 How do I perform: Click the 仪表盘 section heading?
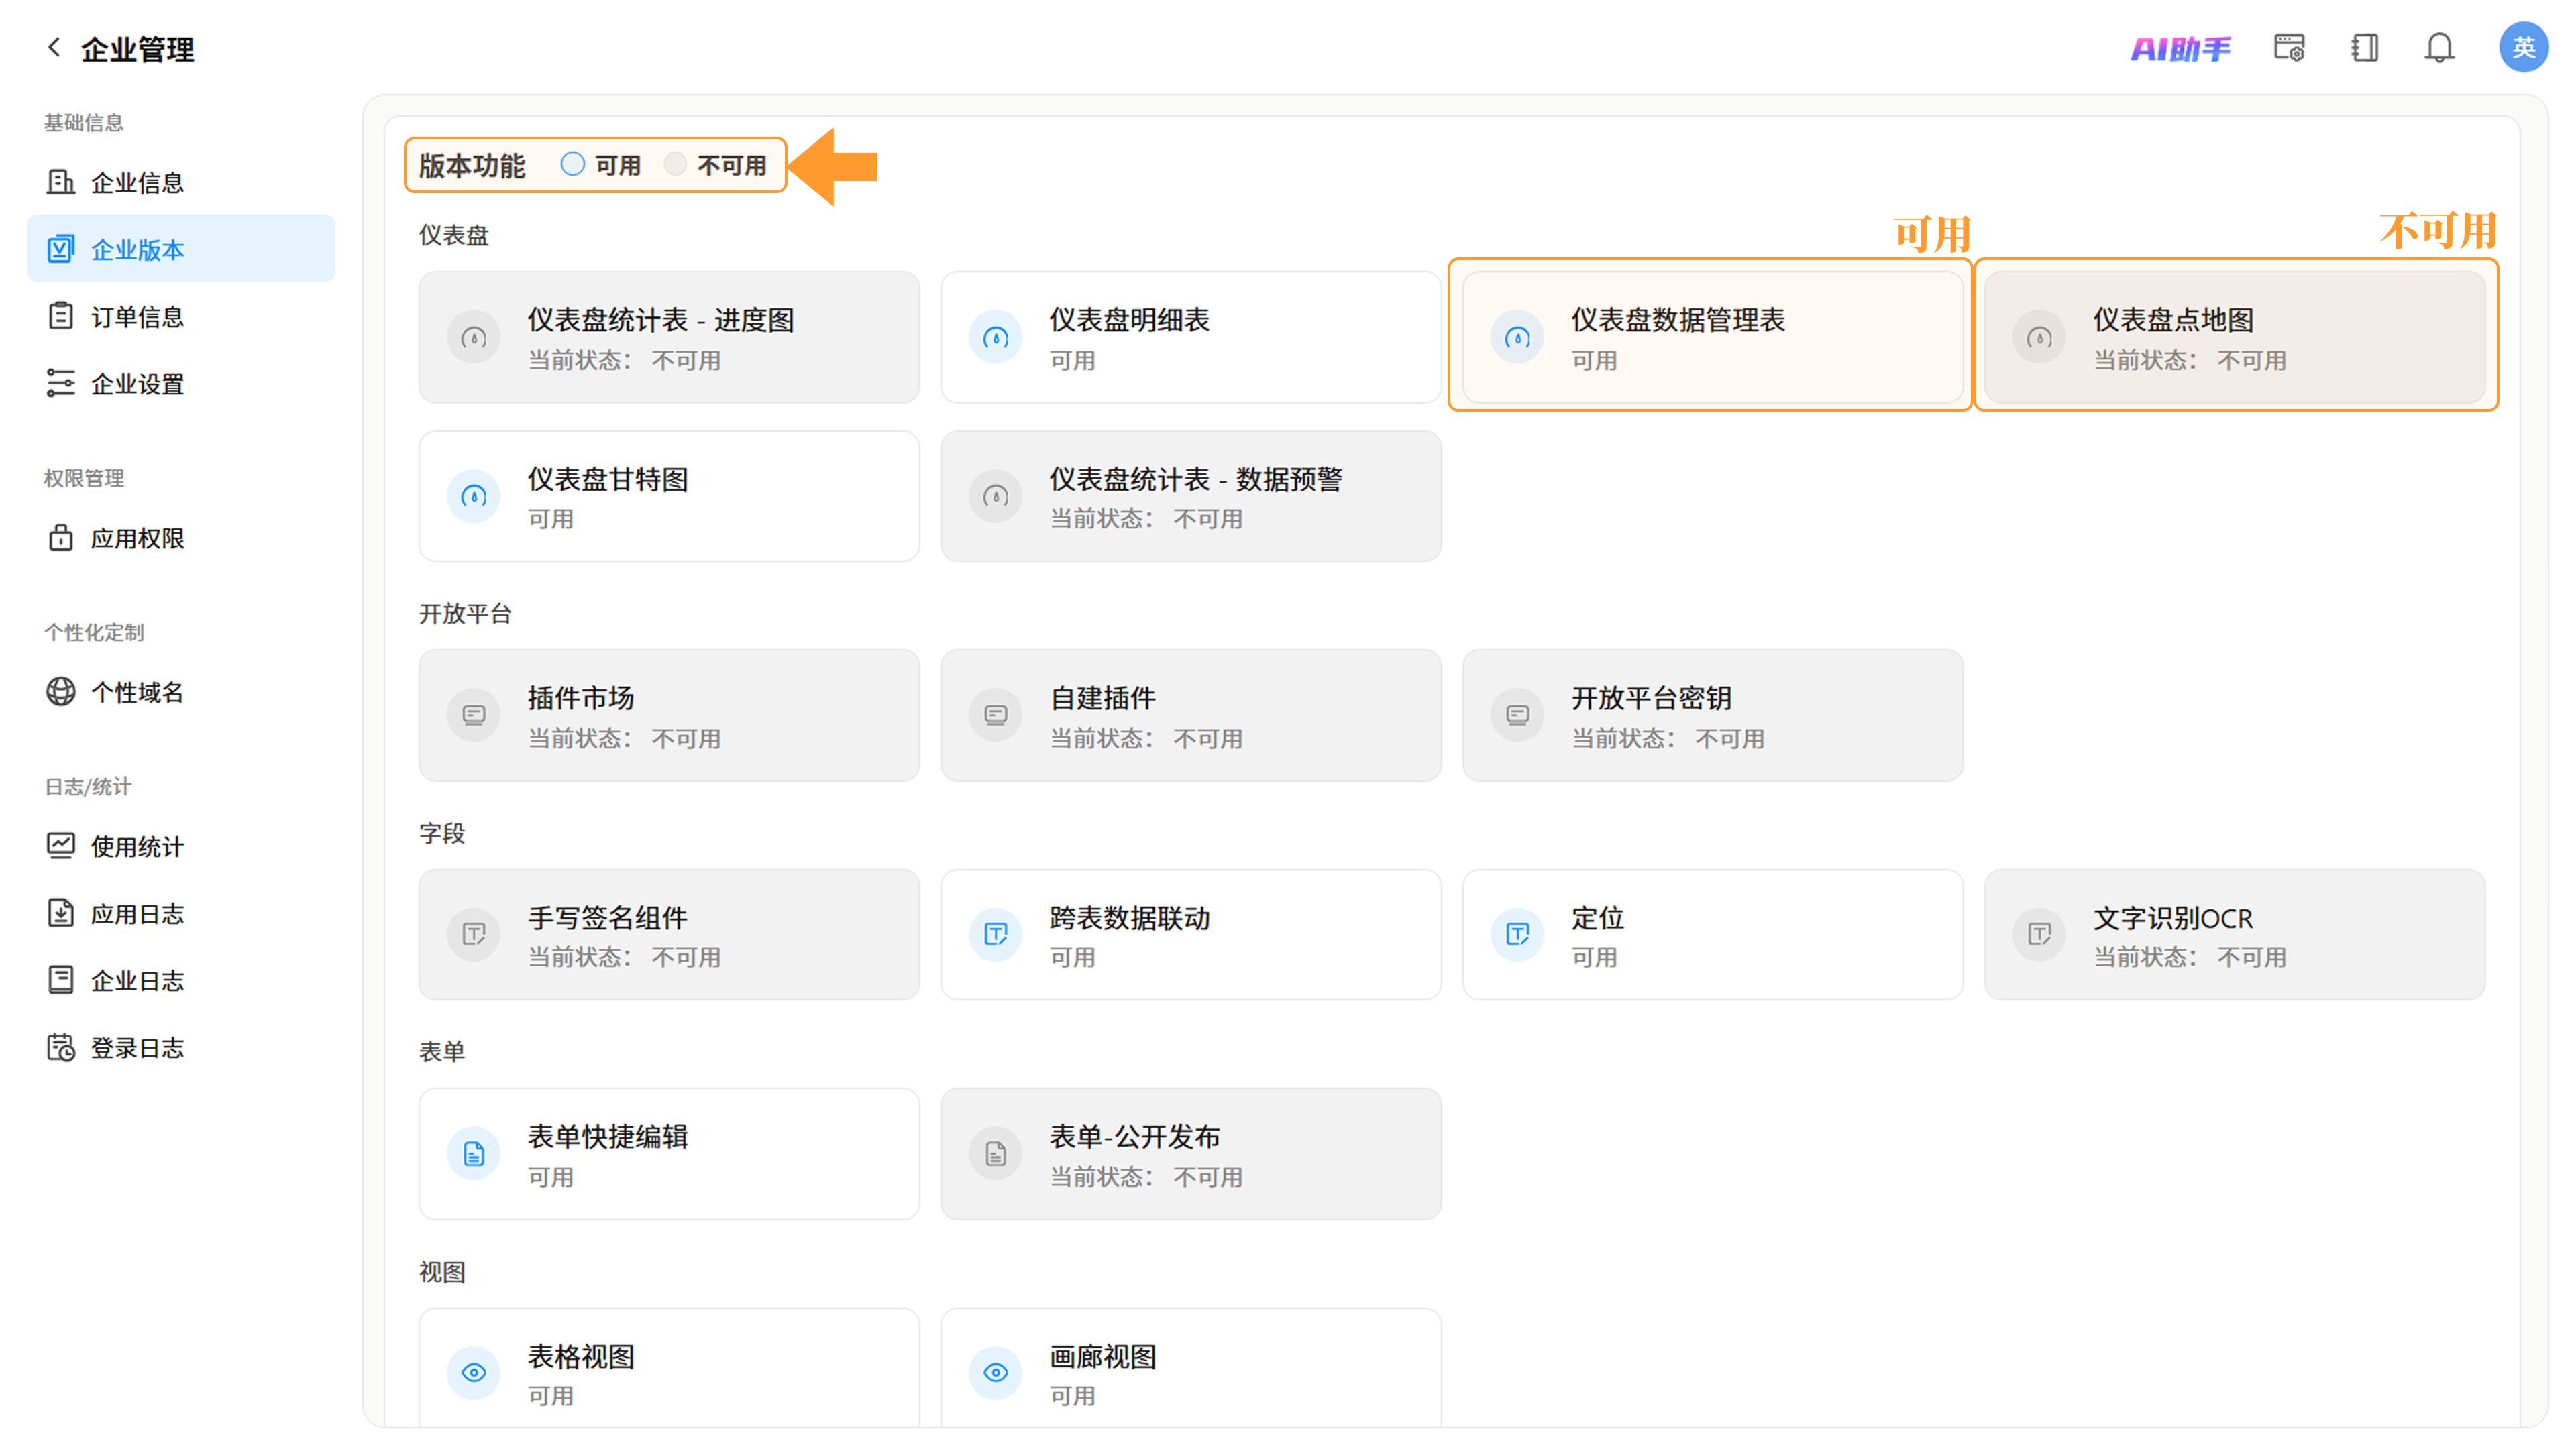click(x=454, y=235)
